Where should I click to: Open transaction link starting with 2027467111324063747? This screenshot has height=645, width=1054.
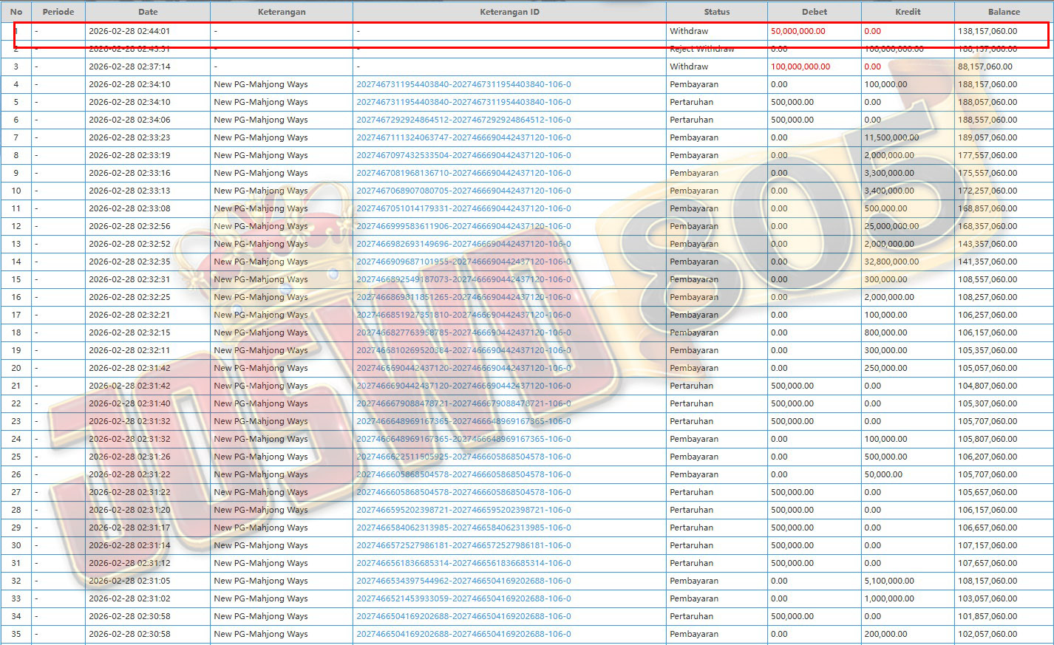(463, 137)
